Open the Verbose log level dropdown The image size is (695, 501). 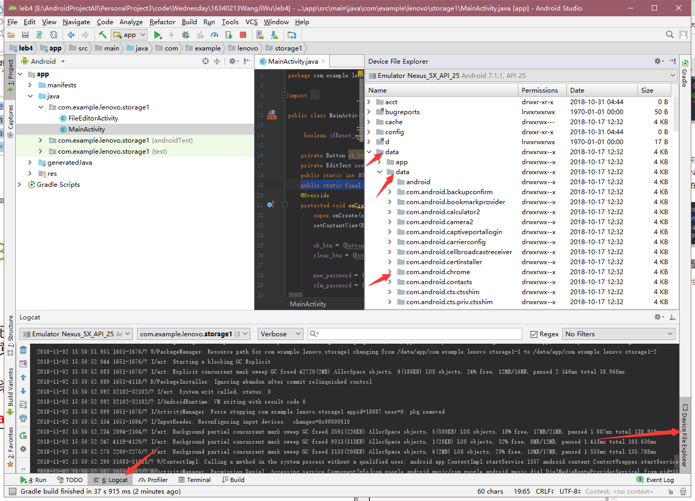[280, 334]
